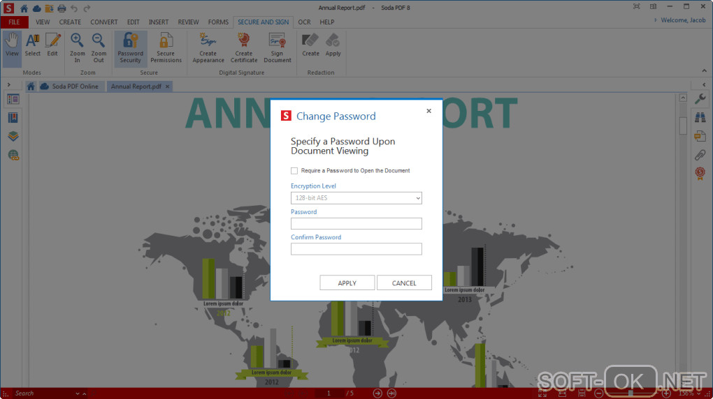
Task: Click the Confirm Password input field
Action: coord(356,249)
